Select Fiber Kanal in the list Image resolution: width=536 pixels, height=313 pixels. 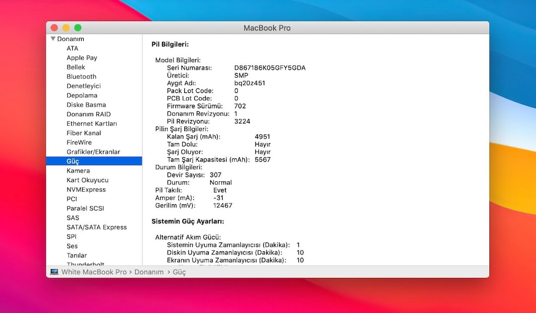pos(83,133)
